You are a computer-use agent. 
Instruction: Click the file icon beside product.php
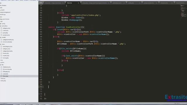coord(1,35)
